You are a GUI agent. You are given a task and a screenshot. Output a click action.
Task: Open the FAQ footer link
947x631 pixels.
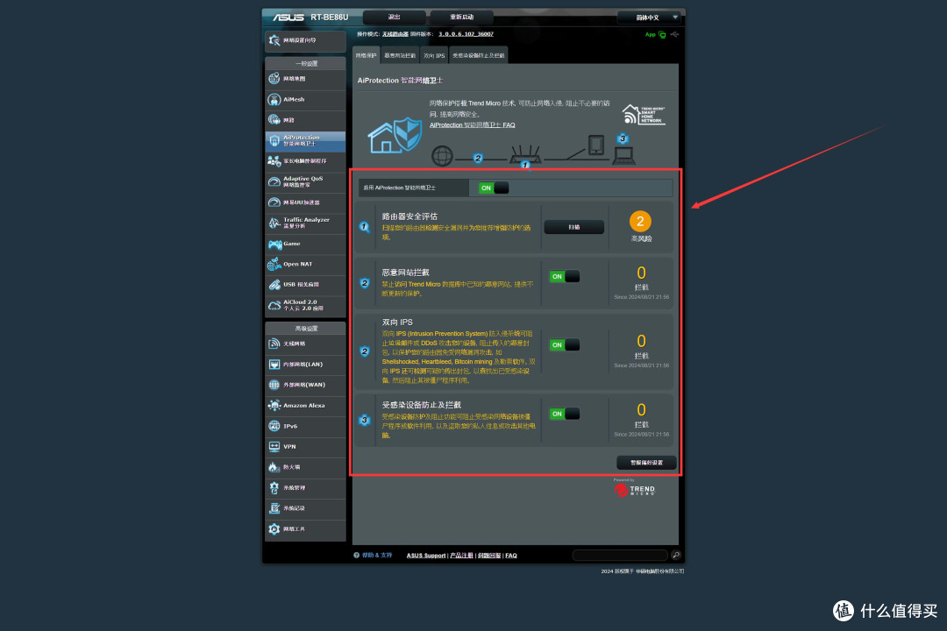tap(511, 556)
